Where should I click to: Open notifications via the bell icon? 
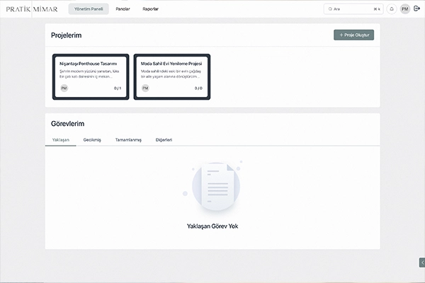(x=392, y=9)
